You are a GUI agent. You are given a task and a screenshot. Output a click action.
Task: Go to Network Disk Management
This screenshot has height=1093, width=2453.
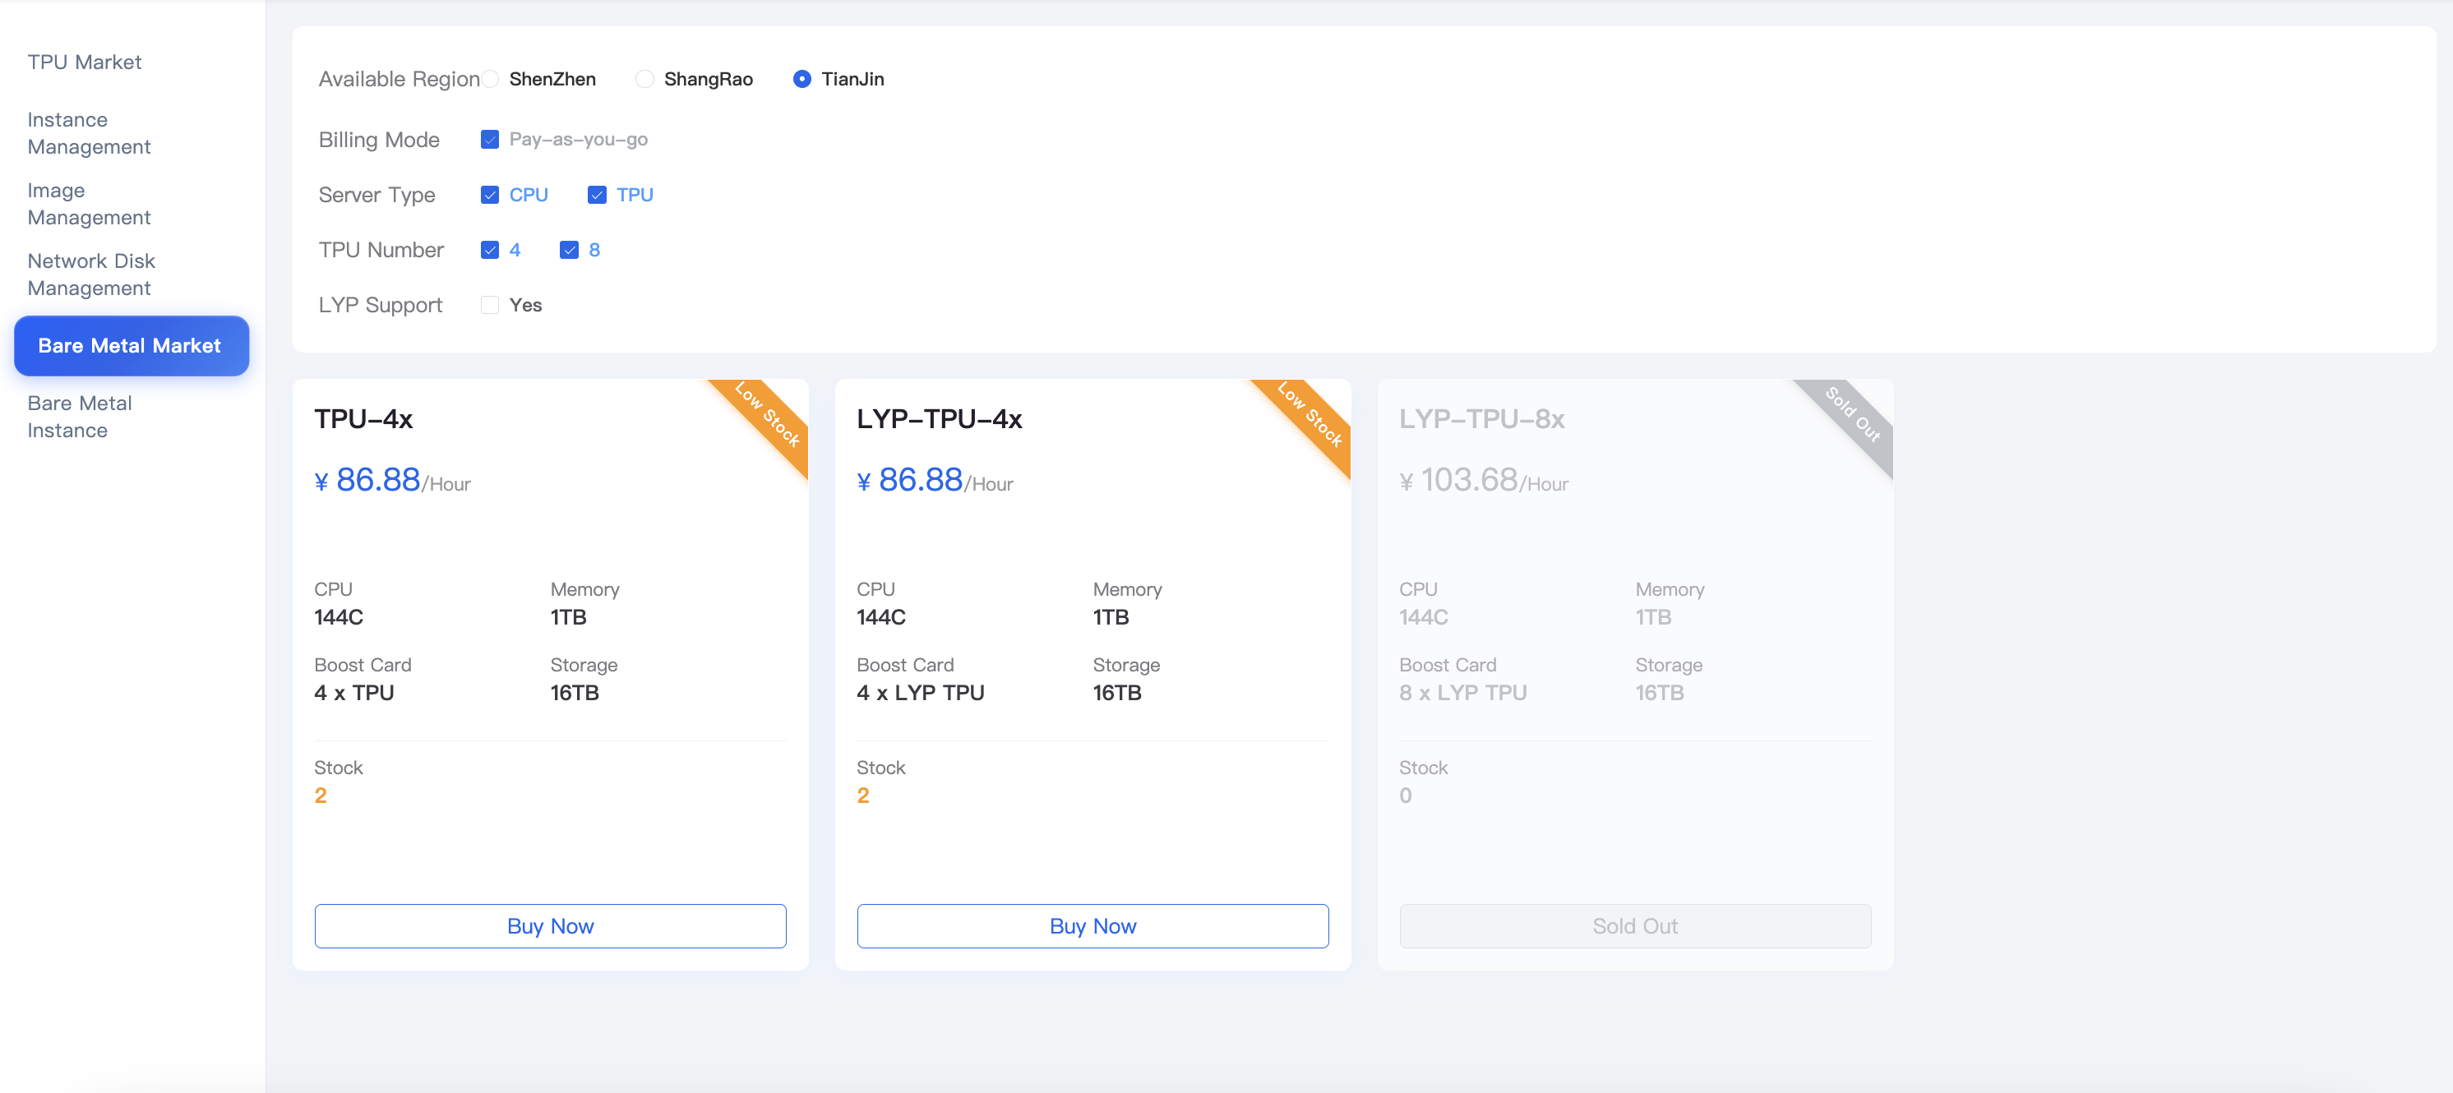pos(90,273)
